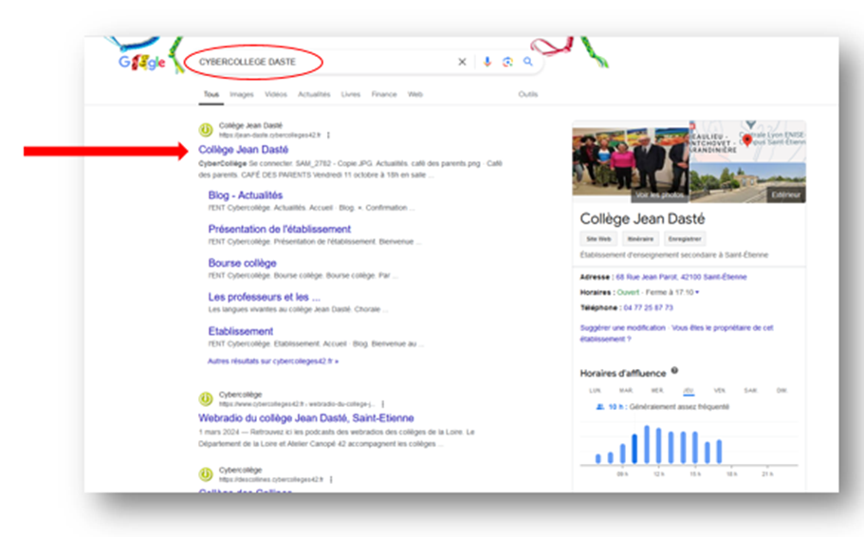
Task: Click the Site Web button
Action: pyautogui.click(x=597, y=239)
